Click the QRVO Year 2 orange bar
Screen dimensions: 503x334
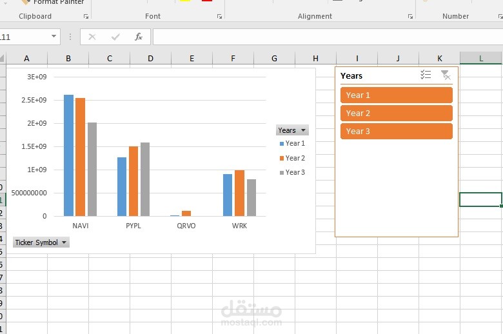tap(186, 213)
